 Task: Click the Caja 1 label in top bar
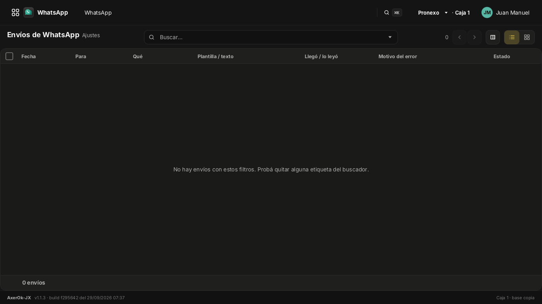point(463,13)
